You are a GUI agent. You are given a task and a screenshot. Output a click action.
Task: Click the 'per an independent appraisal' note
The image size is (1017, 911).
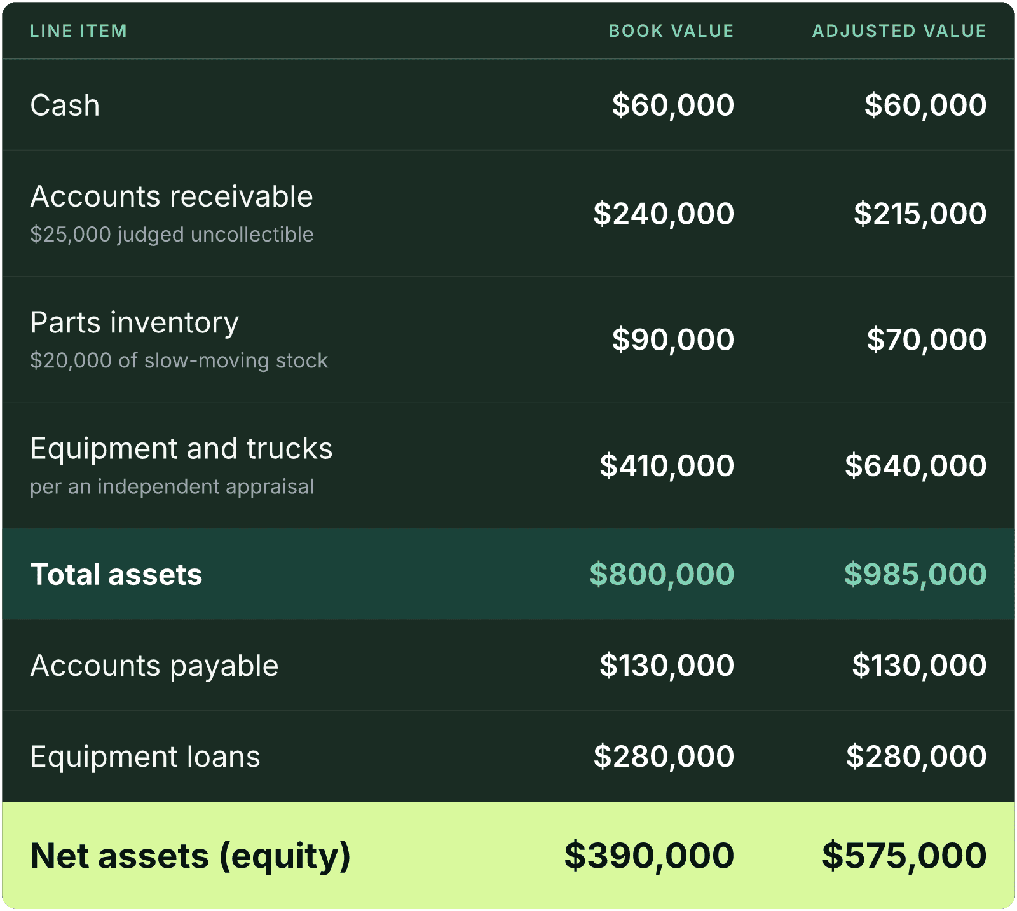[x=172, y=487]
